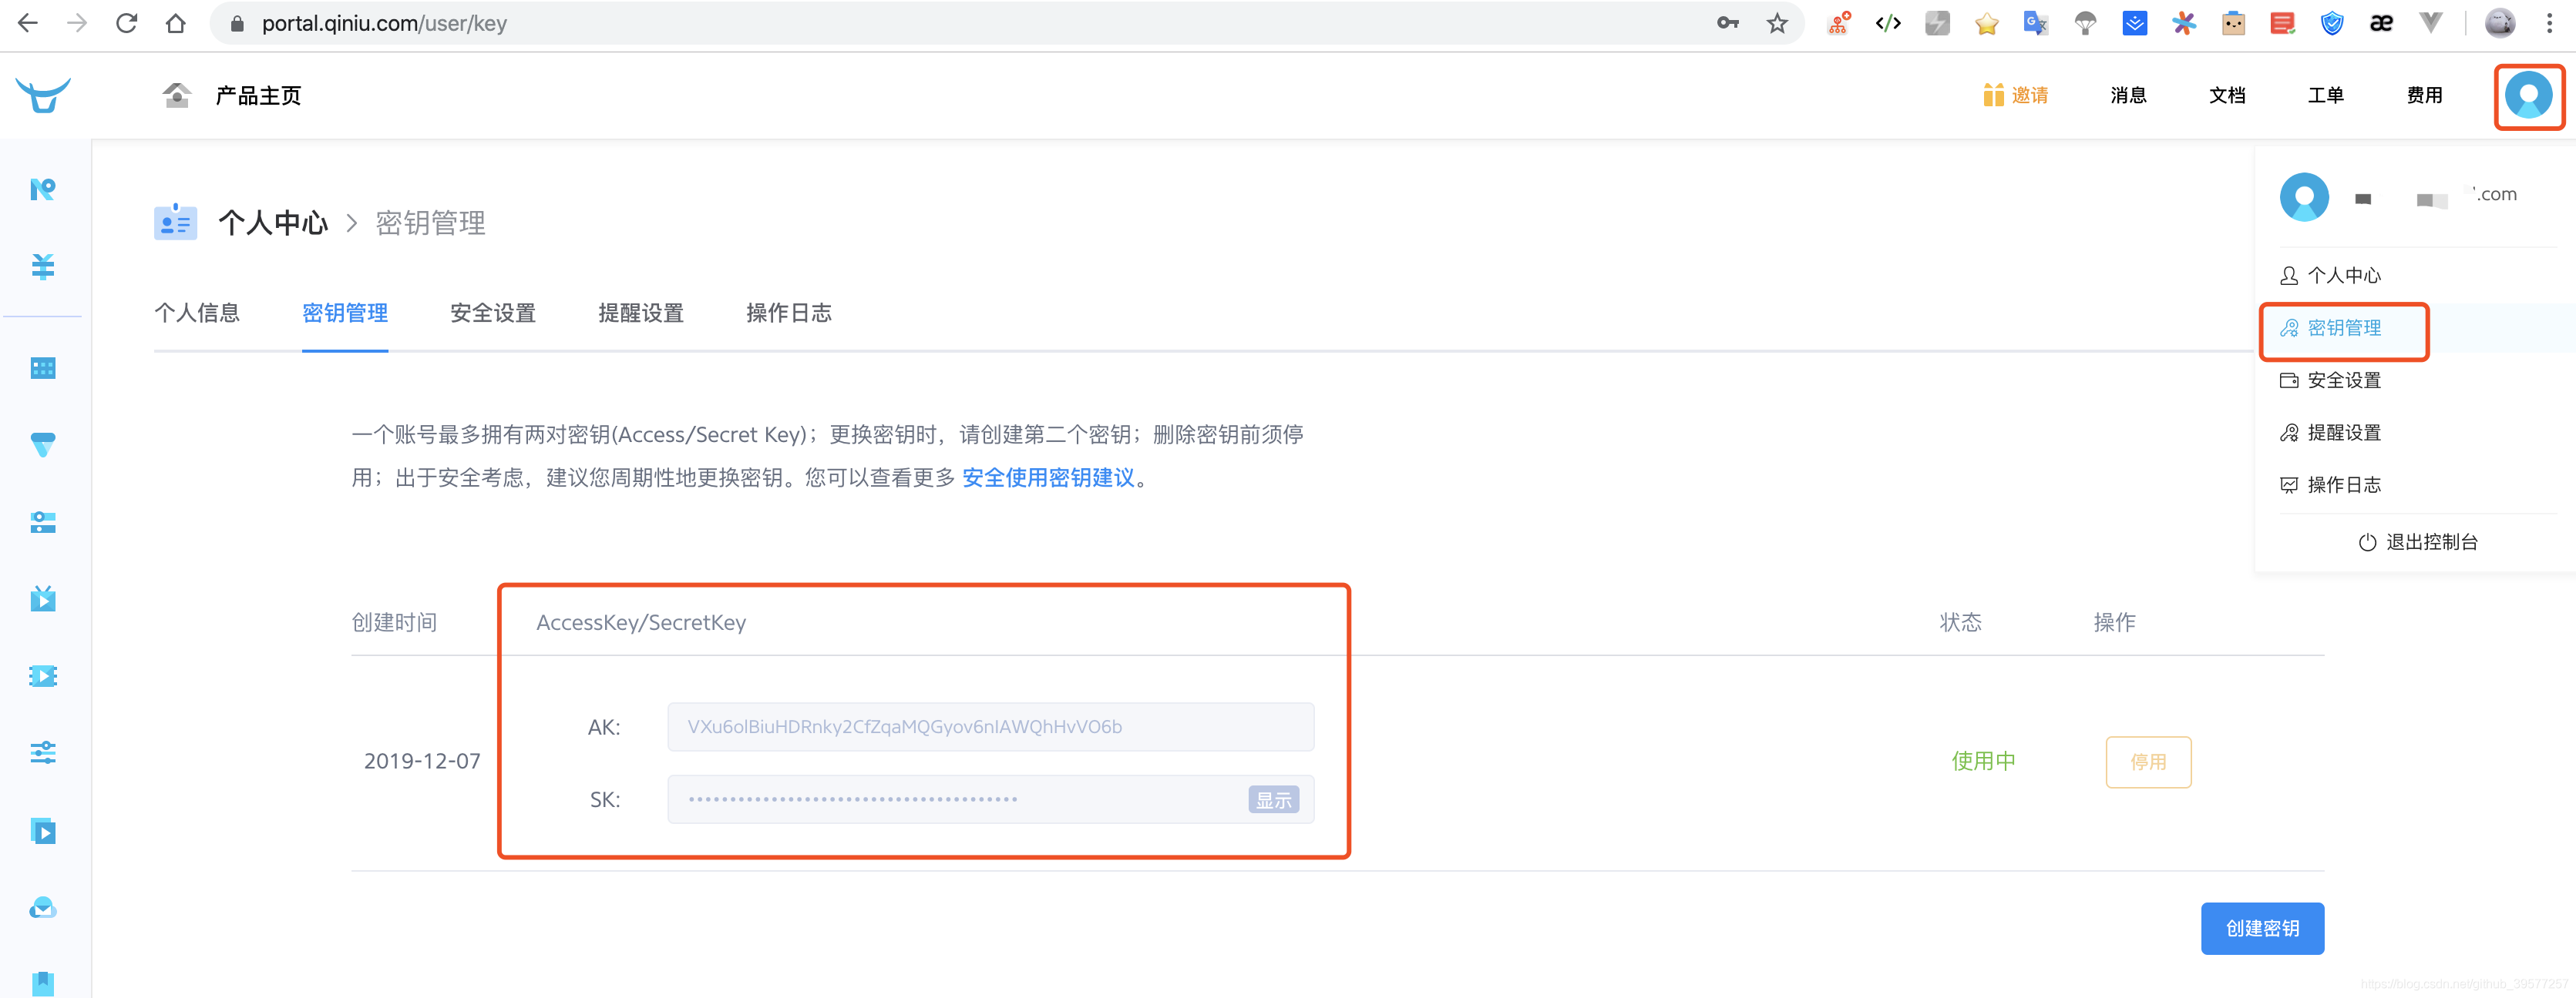Click the first sidebar icon above the yen icon

click(x=43, y=189)
